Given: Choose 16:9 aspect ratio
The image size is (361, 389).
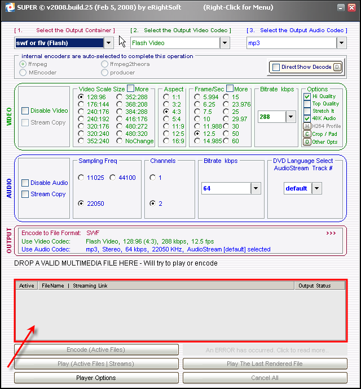Looking at the screenshot, I should (x=166, y=142).
